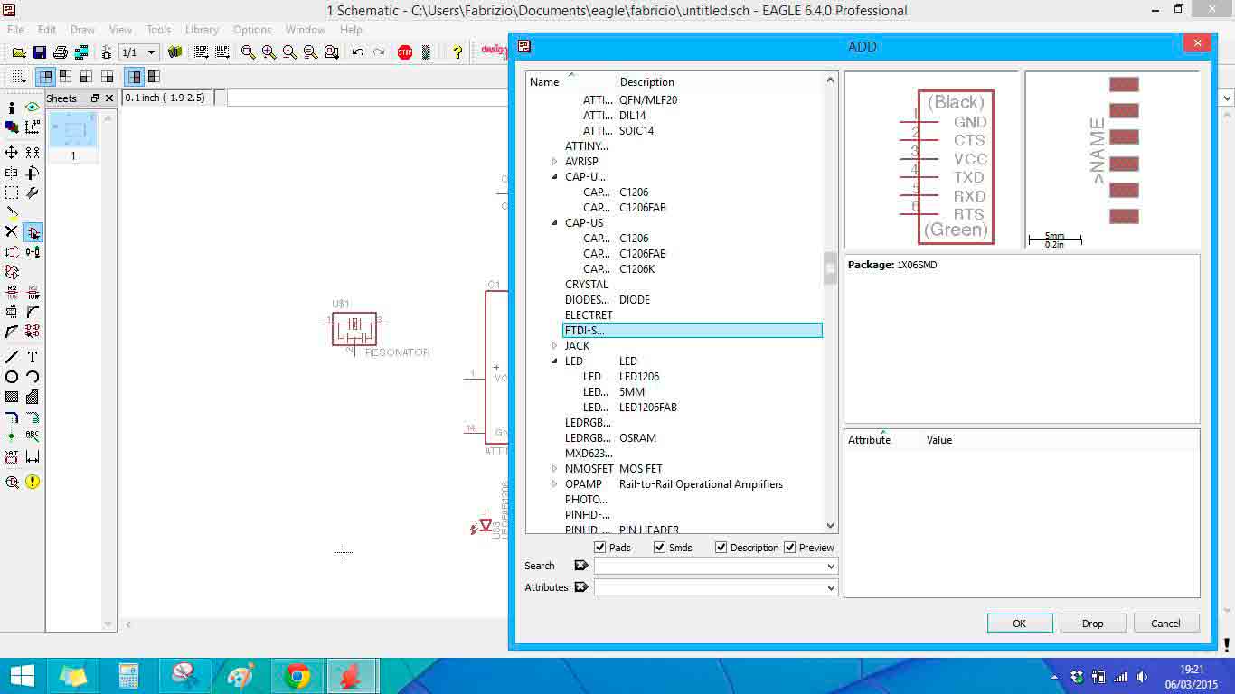Click the Use library books icon

(x=174, y=52)
